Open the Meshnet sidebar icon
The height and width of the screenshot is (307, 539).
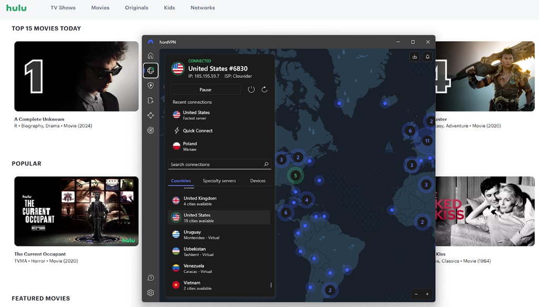151,115
